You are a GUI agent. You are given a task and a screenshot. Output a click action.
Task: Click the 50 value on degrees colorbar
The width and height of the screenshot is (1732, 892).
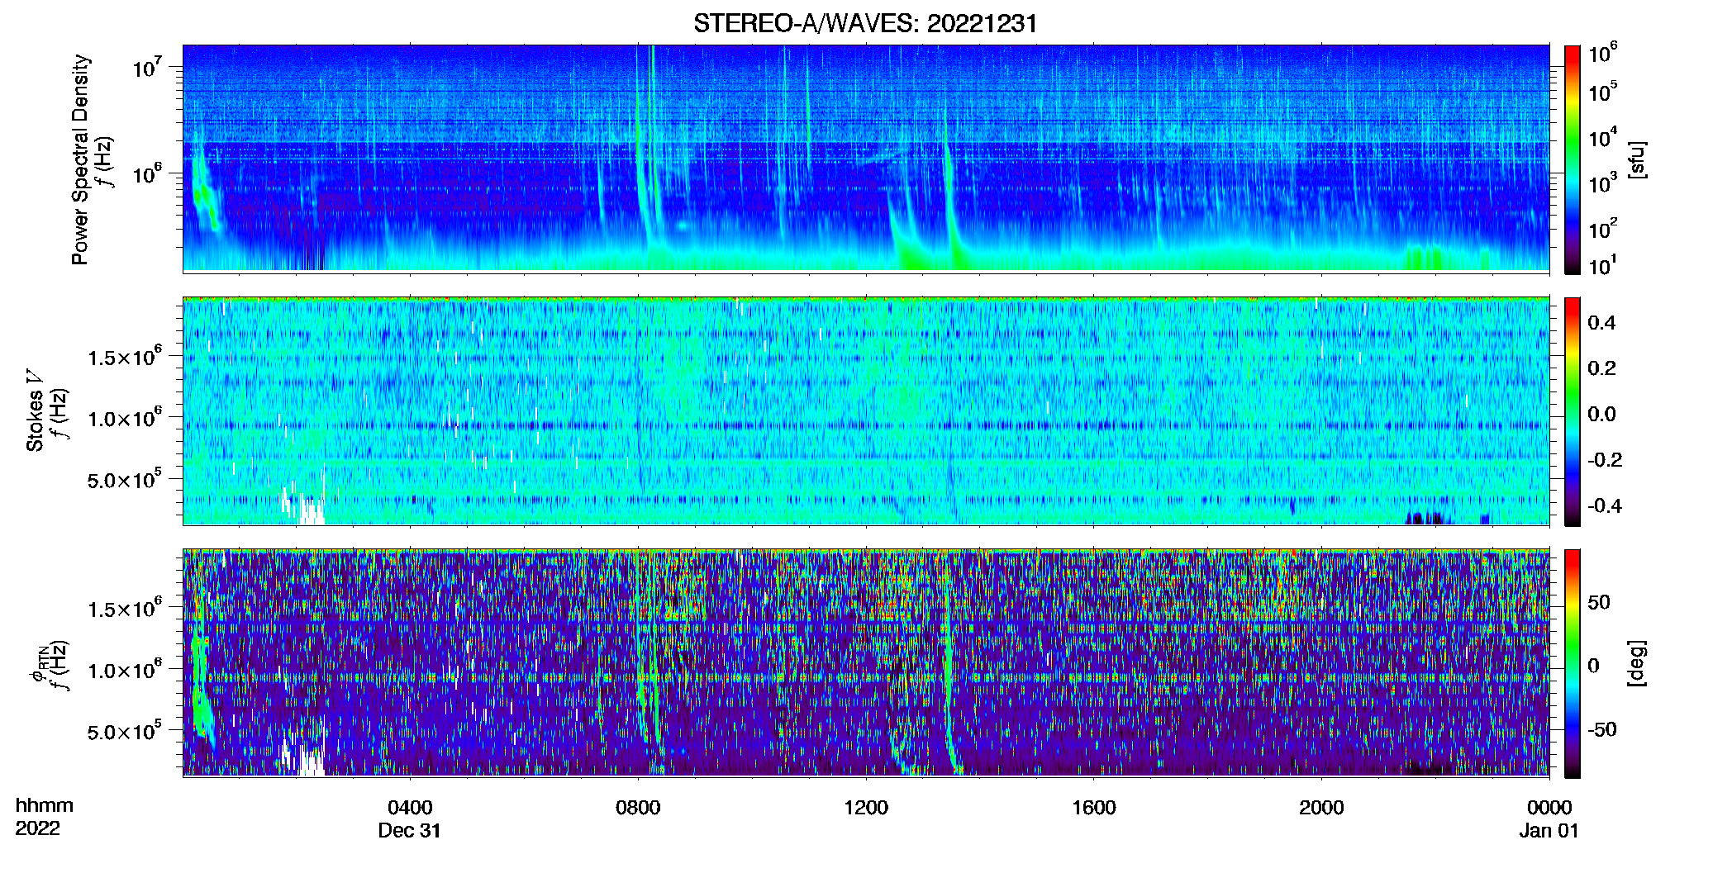pyautogui.click(x=1599, y=602)
